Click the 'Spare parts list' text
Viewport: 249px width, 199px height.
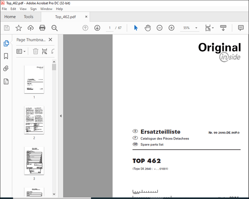click(152, 144)
